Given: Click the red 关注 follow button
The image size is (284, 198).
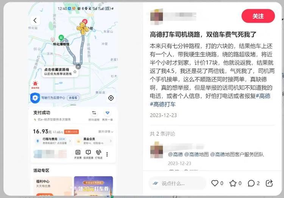Looking at the screenshot, I should pos(258,16).
